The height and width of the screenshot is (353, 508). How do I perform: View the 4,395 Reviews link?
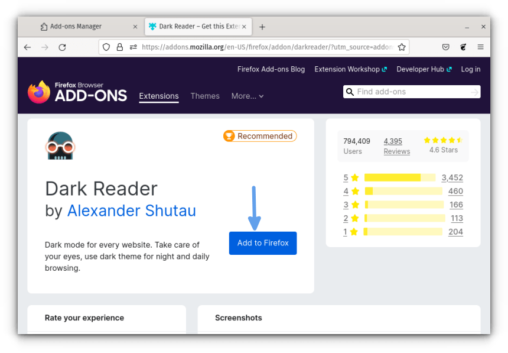click(396, 146)
